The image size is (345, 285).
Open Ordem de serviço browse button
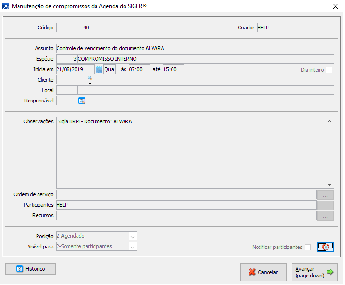[x=325, y=195]
